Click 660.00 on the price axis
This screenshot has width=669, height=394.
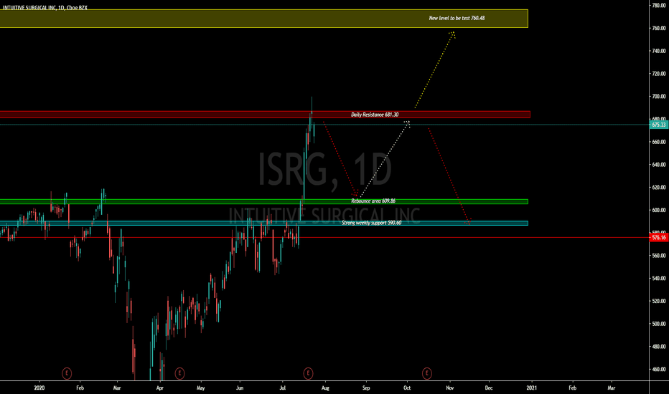click(x=659, y=142)
